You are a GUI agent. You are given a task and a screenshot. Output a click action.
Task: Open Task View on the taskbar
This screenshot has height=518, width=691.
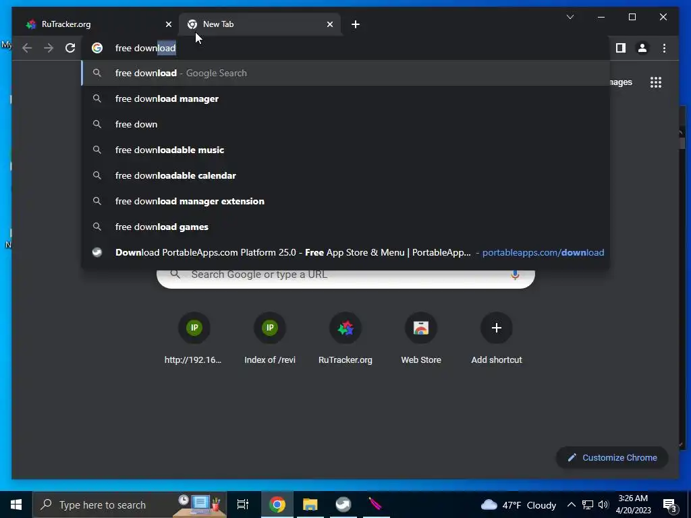[243, 505]
